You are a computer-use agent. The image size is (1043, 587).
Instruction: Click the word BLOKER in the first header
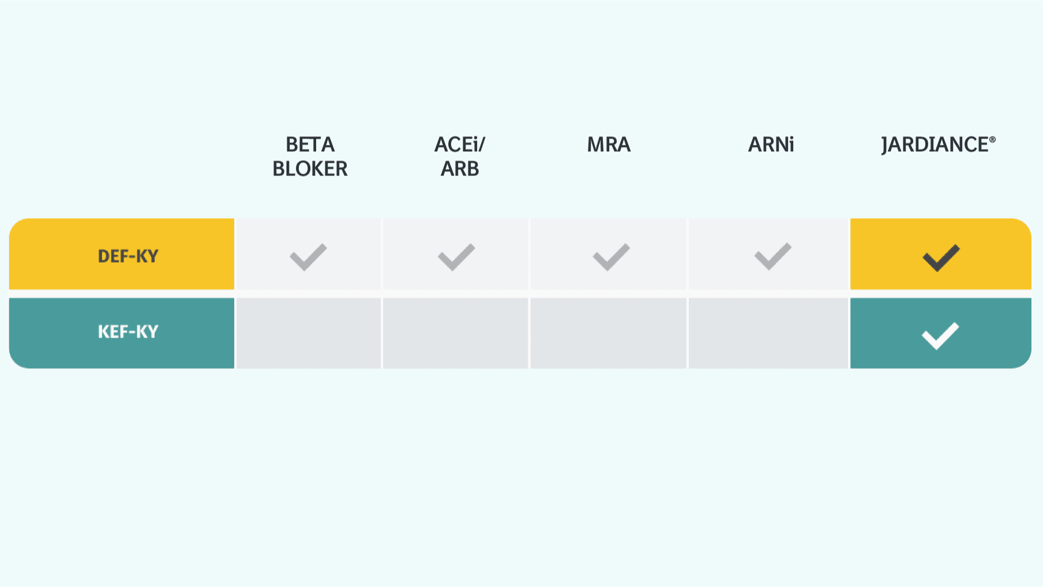pos(310,169)
